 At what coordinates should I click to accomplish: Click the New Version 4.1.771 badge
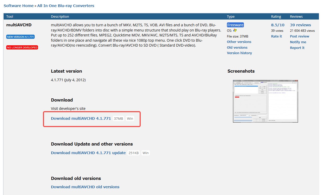(20, 37)
